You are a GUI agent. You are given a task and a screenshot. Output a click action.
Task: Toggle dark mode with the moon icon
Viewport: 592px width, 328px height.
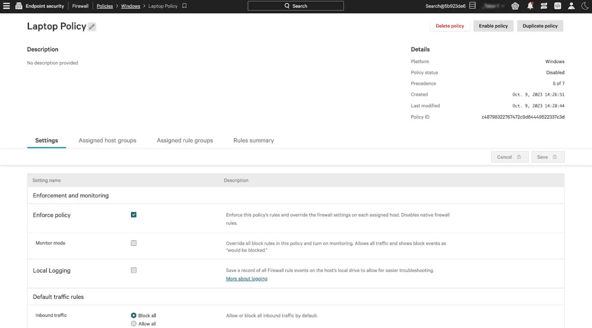pos(585,5)
